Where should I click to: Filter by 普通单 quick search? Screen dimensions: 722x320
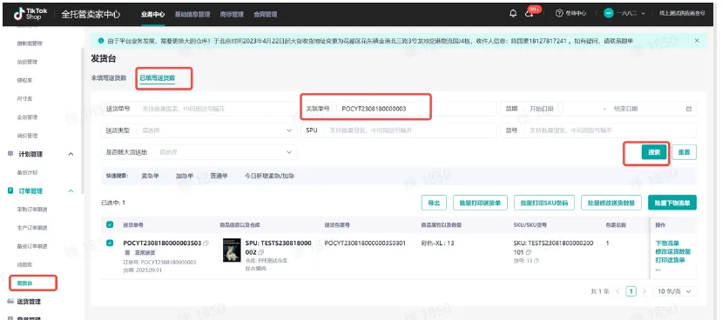click(x=219, y=176)
